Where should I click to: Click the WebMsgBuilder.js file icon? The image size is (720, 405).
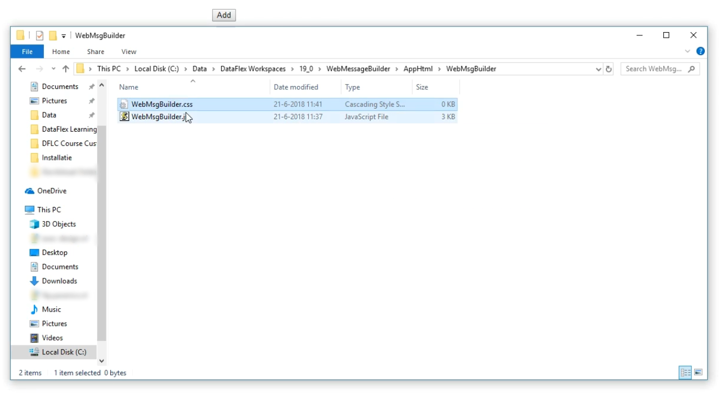[124, 117]
